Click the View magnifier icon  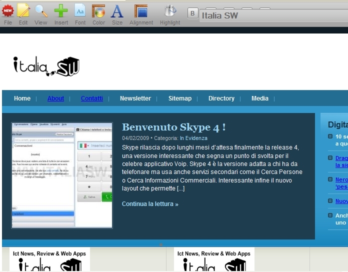tap(41, 10)
